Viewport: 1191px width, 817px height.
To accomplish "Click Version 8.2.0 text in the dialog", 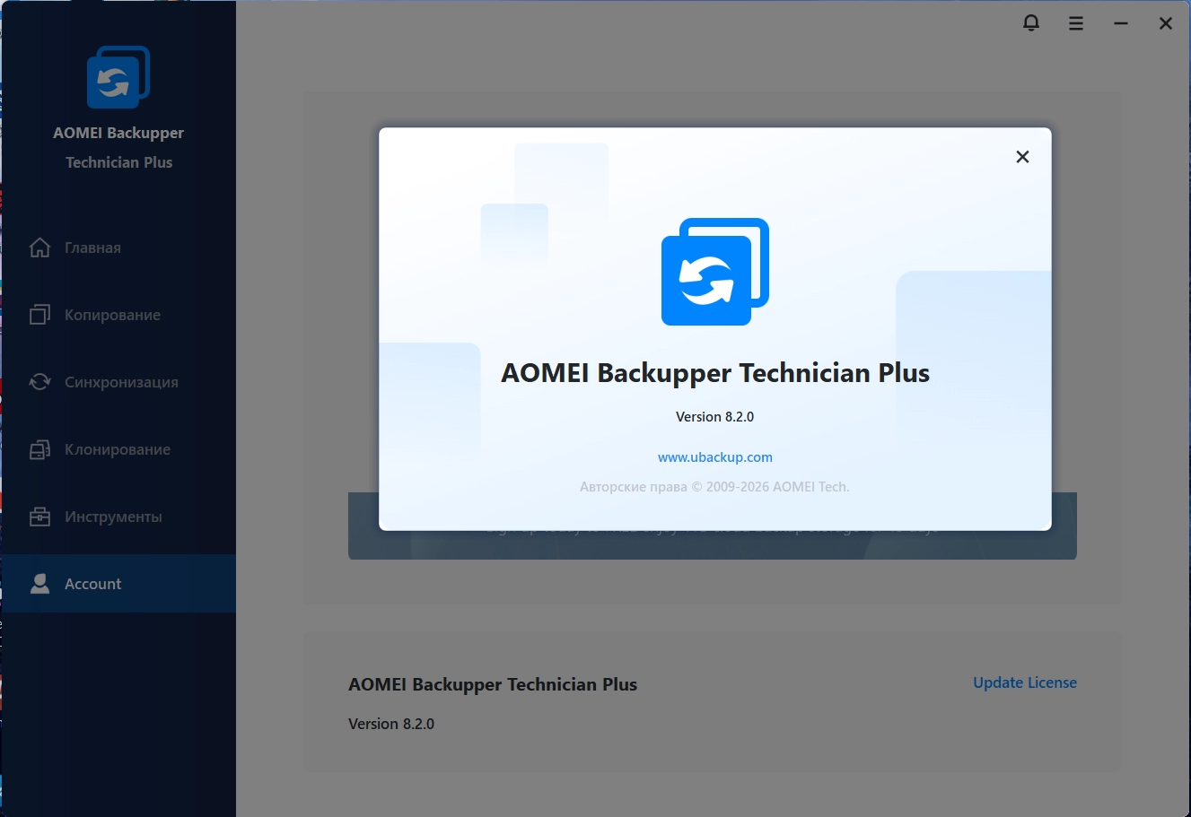I will [x=715, y=417].
